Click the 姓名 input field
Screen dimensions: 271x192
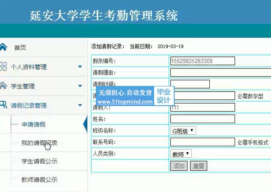203,119
